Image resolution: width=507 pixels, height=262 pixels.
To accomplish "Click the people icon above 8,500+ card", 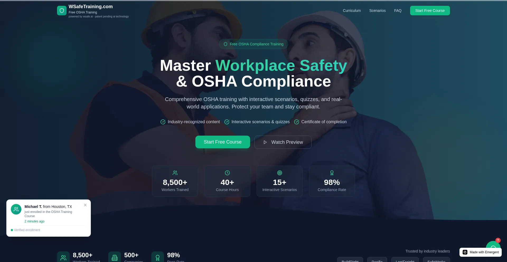I will click(175, 173).
